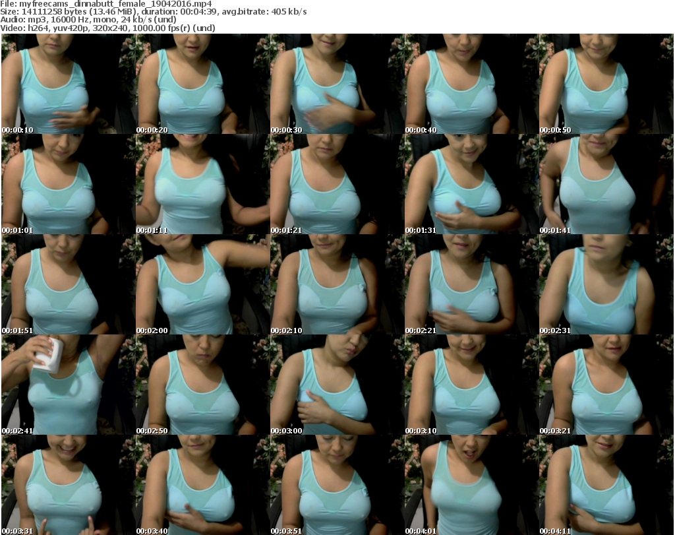Click the 'Video: h264, yuv420p' line
This screenshot has height=535, width=675.
click(107, 28)
